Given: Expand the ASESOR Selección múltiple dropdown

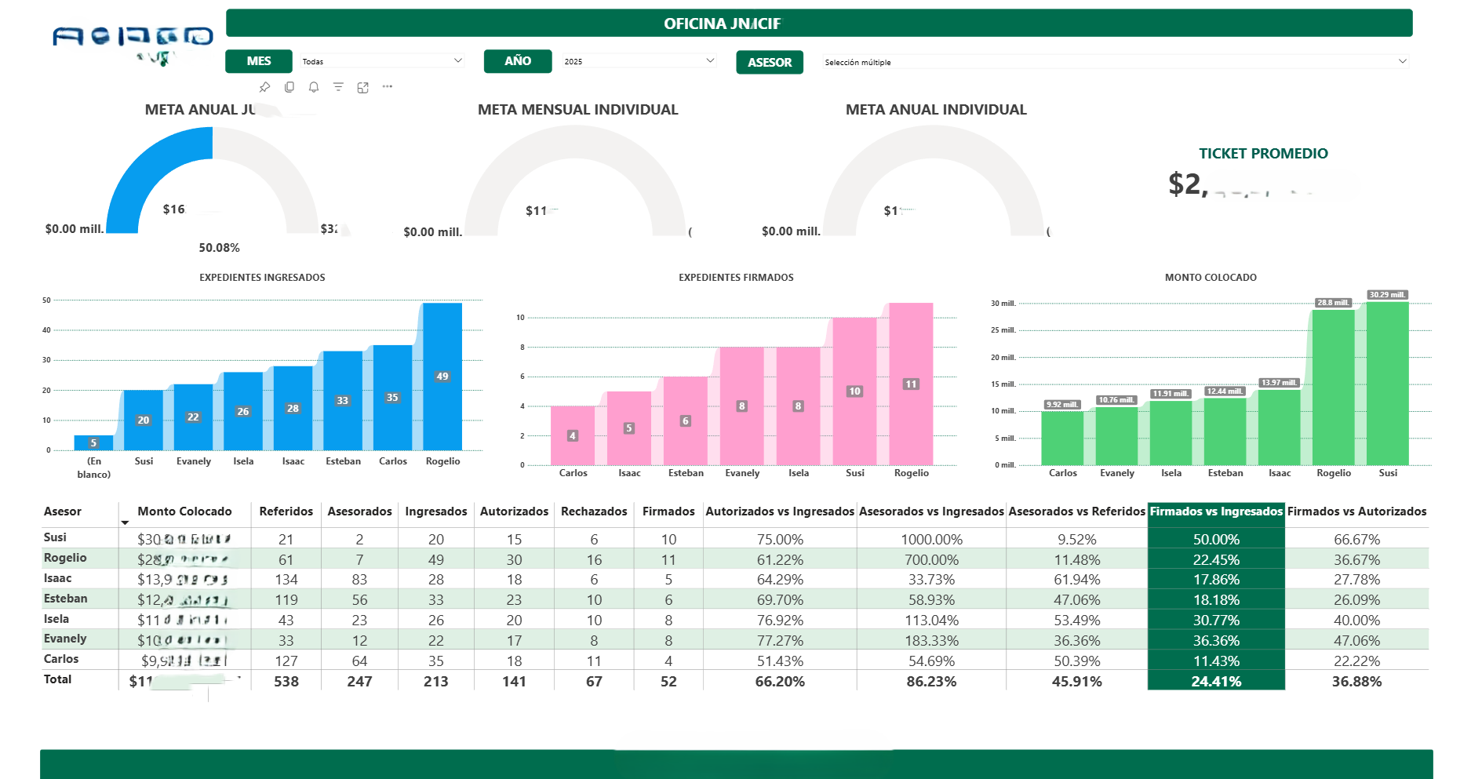Looking at the screenshot, I should (x=1402, y=61).
